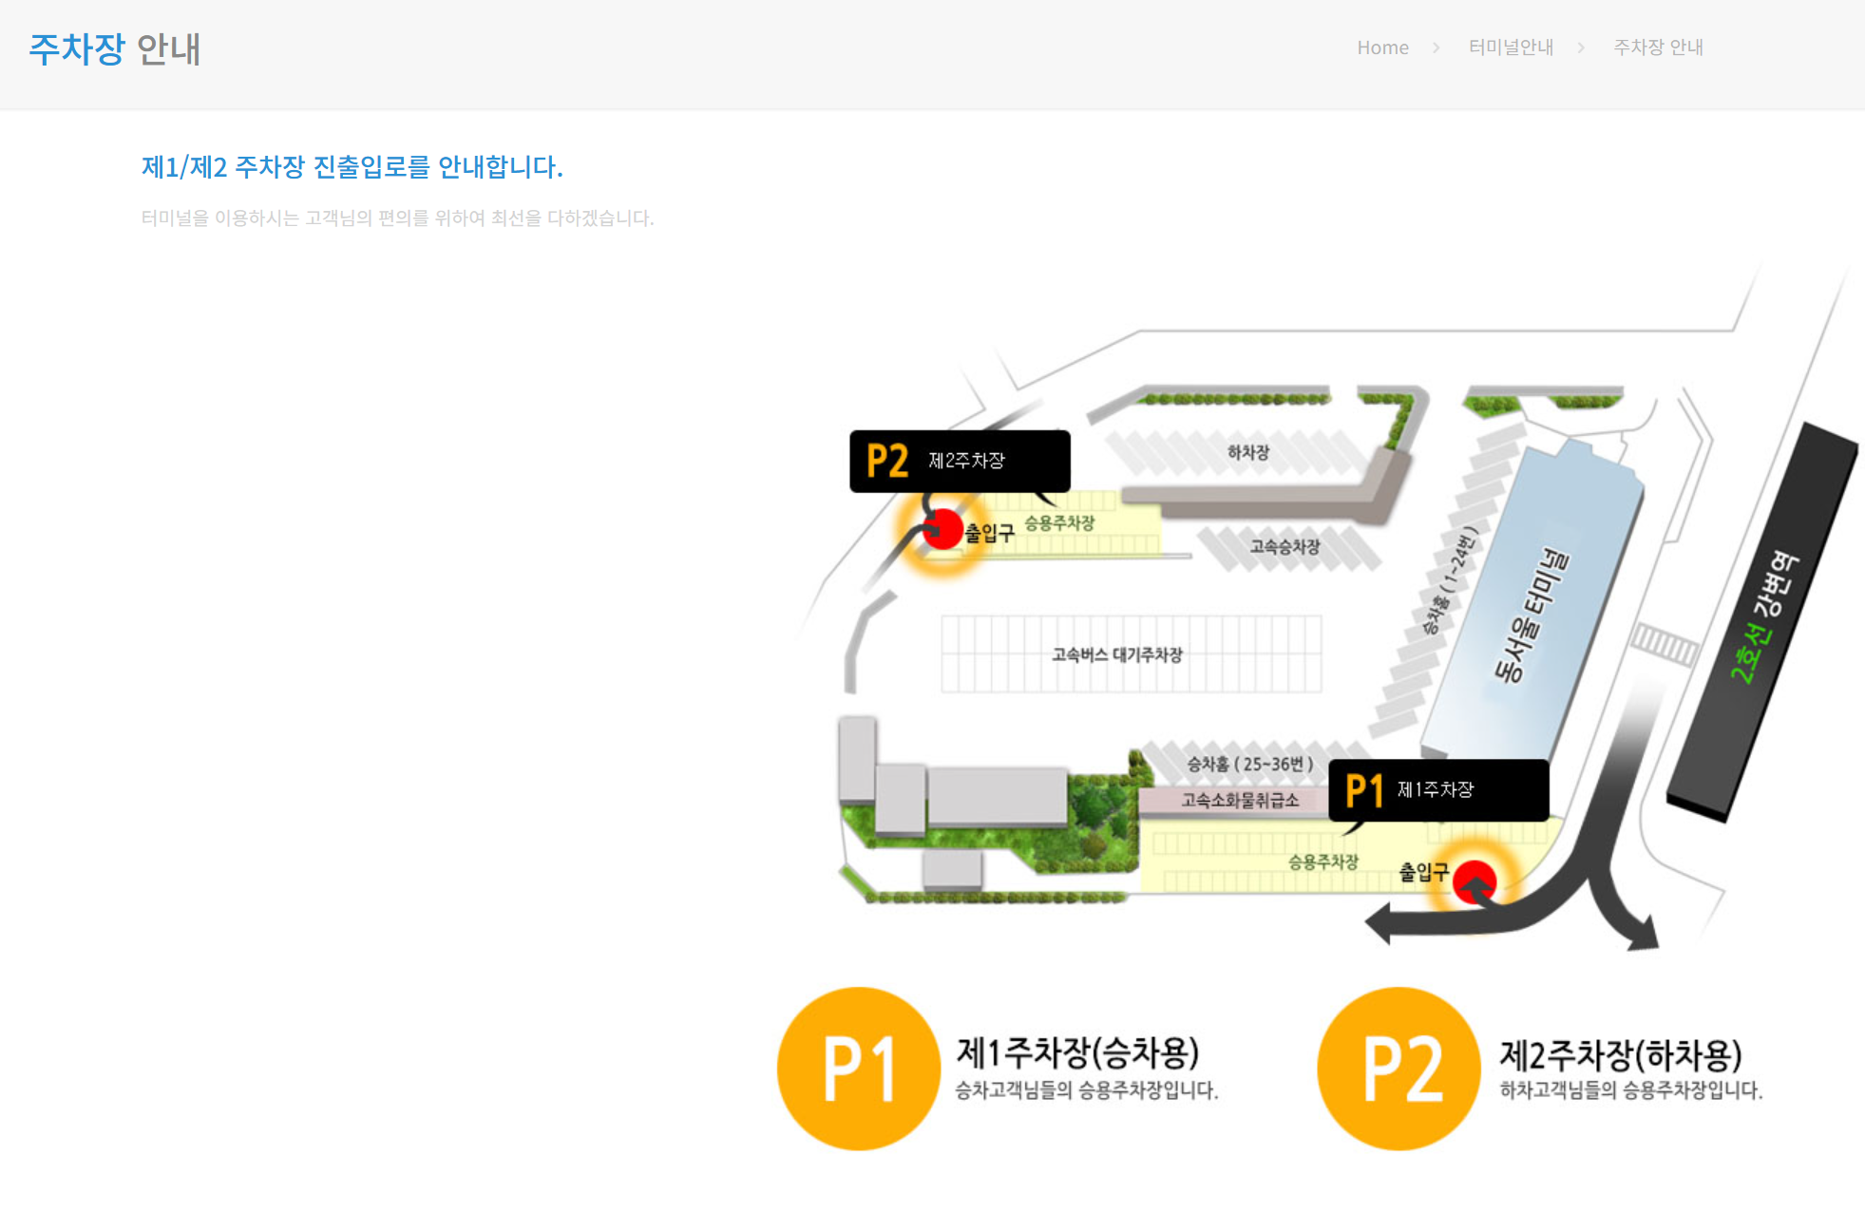Click the black P2 제2주차장 map label
This screenshot has width=1865, height=1231.
coord(960,461)
